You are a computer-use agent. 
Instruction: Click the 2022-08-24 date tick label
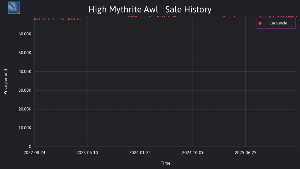34,153
